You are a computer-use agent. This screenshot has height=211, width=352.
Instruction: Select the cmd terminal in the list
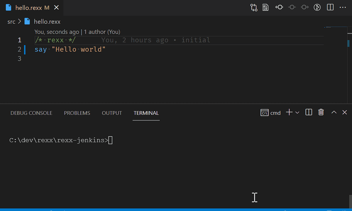click(270, 112)
